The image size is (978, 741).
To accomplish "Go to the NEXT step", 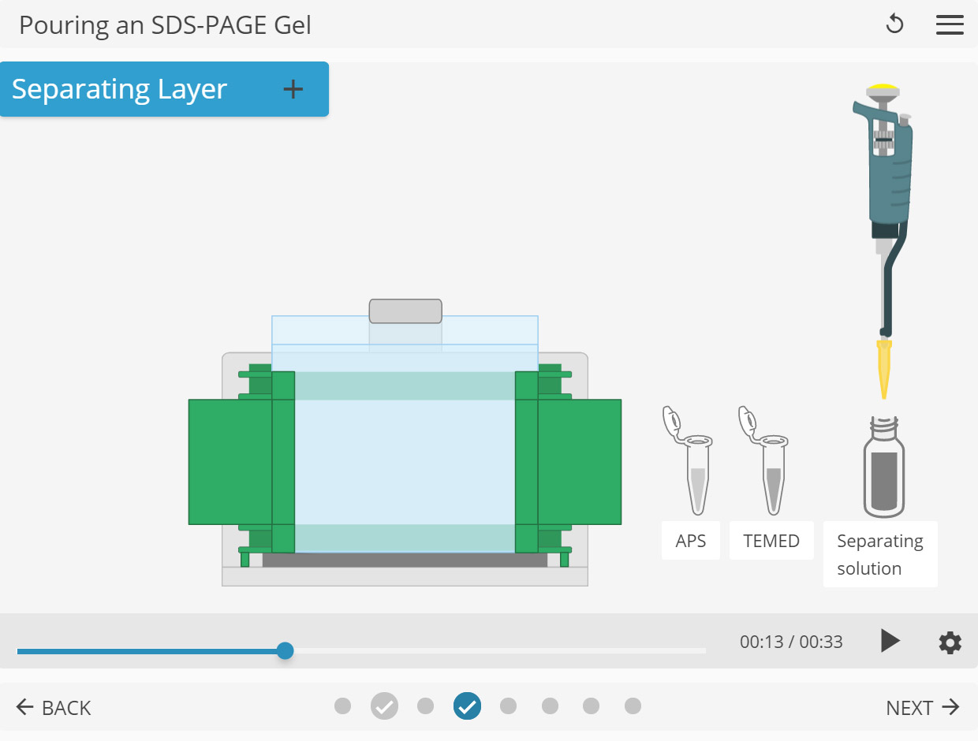I will [x=922, y=707].
